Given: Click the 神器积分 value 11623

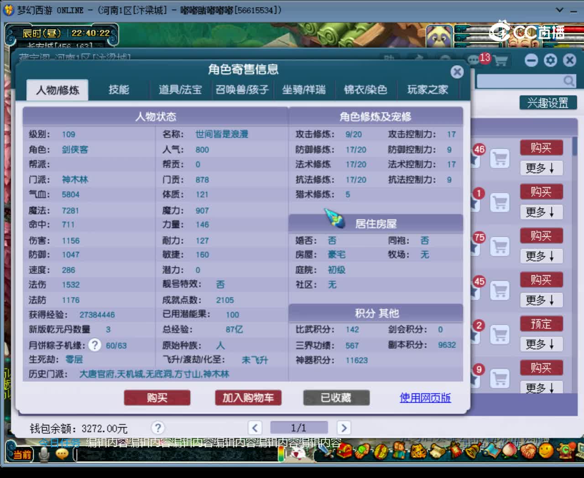Looking at the screenshot, I should point(356,360).
